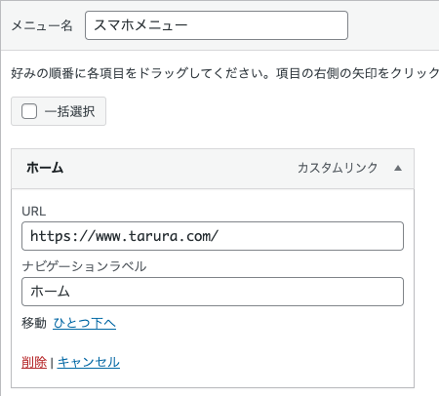
Task: Click the カスタムリンク type label
Action: tap(338, 168)
